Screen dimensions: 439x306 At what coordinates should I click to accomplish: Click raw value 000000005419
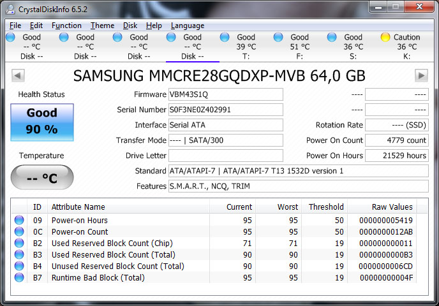point(386,221)
